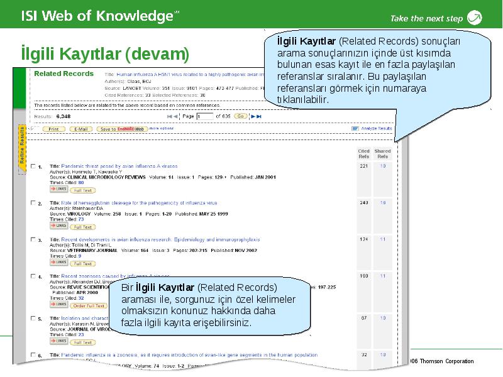Image resolution: width=503 pixels, height=377 pixels.
Task: Click Results count 6,348
Action: pos(64,116)
